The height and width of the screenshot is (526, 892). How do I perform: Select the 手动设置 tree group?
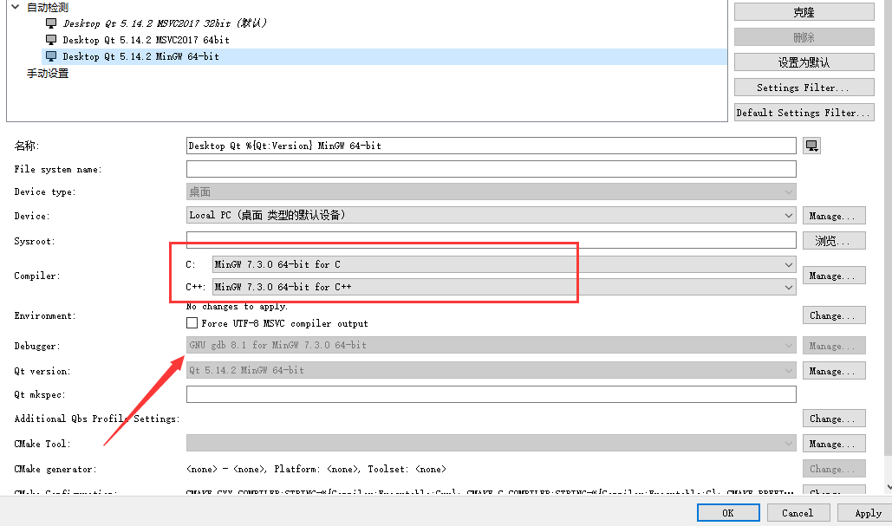(48, 74)
